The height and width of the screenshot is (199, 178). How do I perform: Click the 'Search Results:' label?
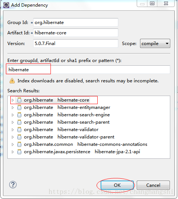pos(24,91)
